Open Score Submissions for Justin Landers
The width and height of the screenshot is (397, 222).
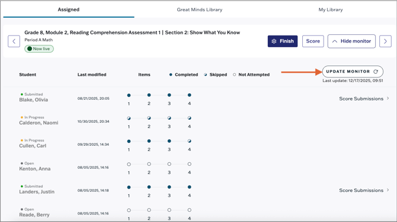pos(364,190)
